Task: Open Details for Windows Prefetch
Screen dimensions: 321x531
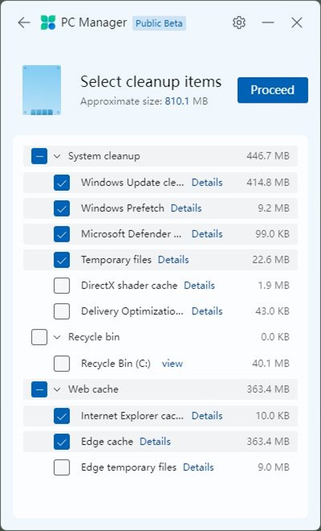Action: point(186,208)
